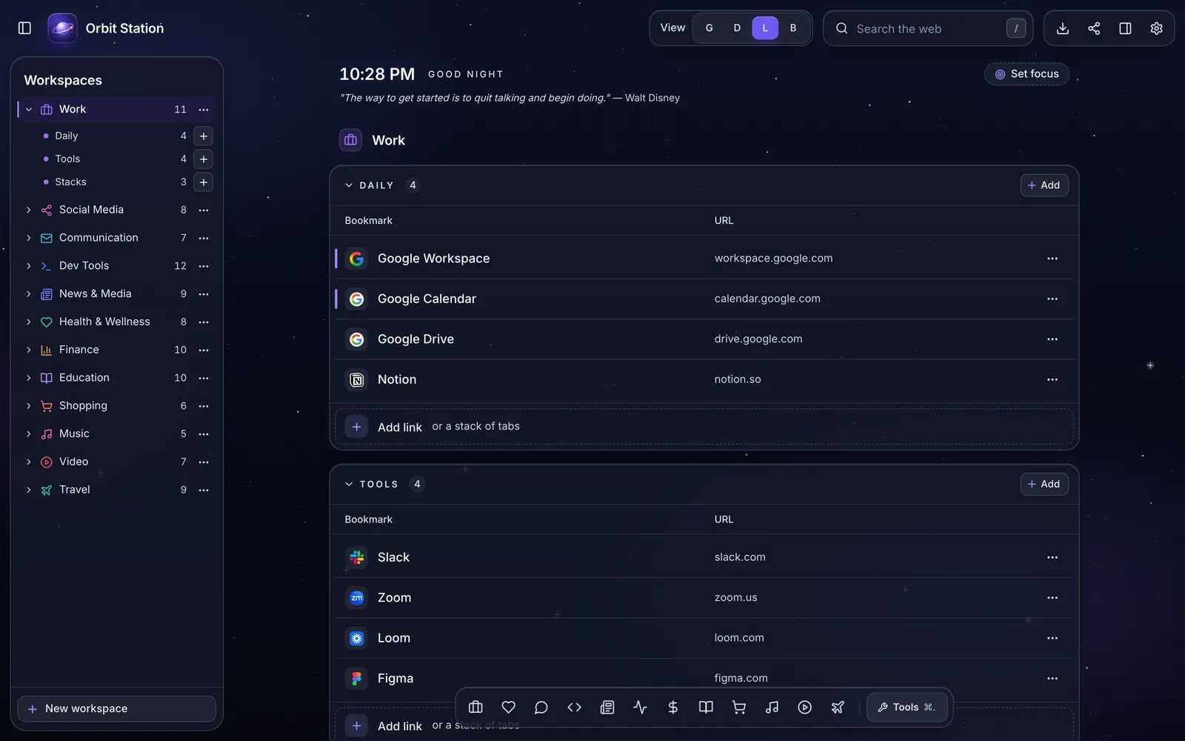Open Health via dock heart icon
The width and height of the screenshot is (1185, 741).
(508, 707)
